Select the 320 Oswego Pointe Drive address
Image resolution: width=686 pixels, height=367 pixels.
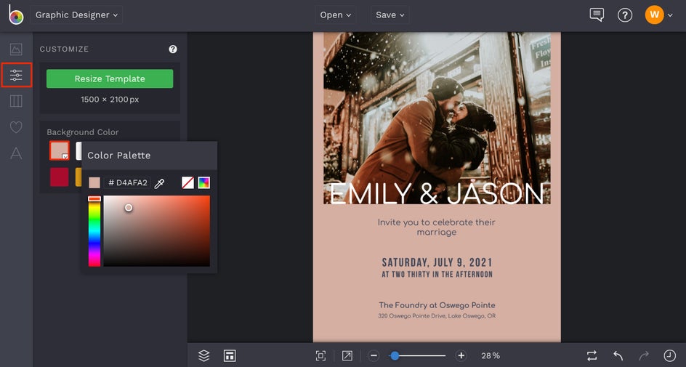[437, 316]
